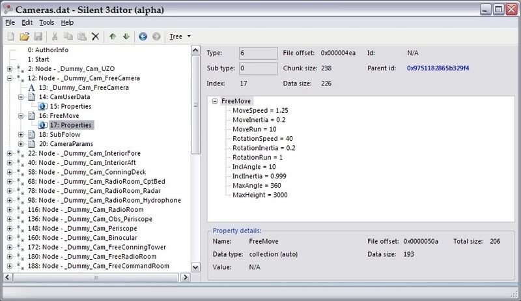Collapse the FreeMove property group
Viewport: 521px width, 301px height.
[215, 102]
